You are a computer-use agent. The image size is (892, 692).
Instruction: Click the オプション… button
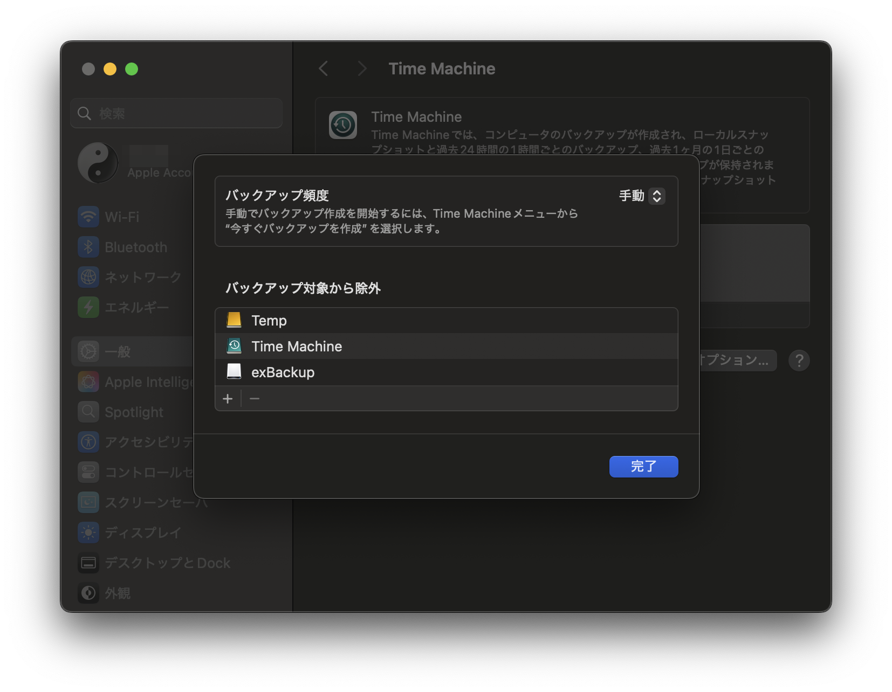(x=738, y=361)
